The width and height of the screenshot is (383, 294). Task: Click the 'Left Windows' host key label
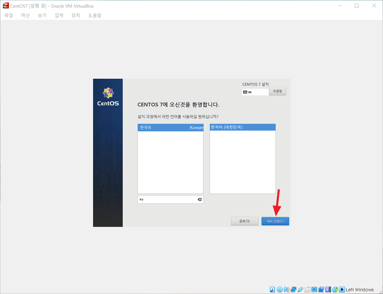point(360,290)
